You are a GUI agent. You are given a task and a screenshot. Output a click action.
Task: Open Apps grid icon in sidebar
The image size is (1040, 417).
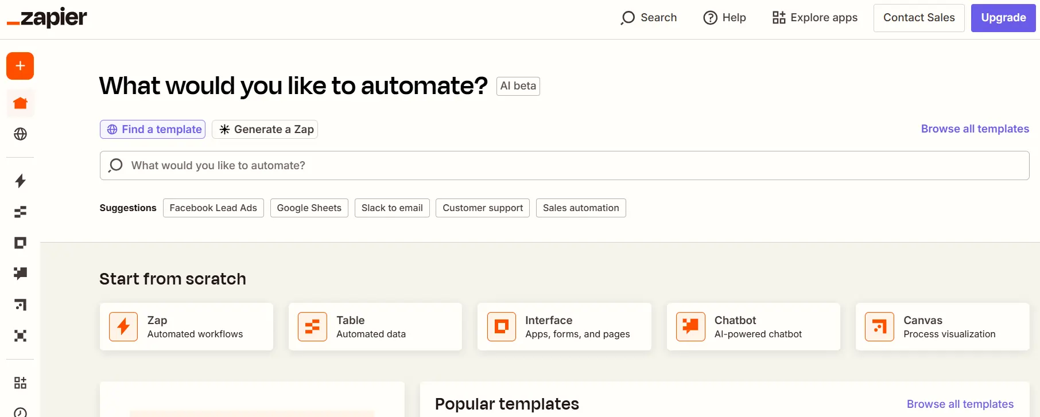(20, 383)
